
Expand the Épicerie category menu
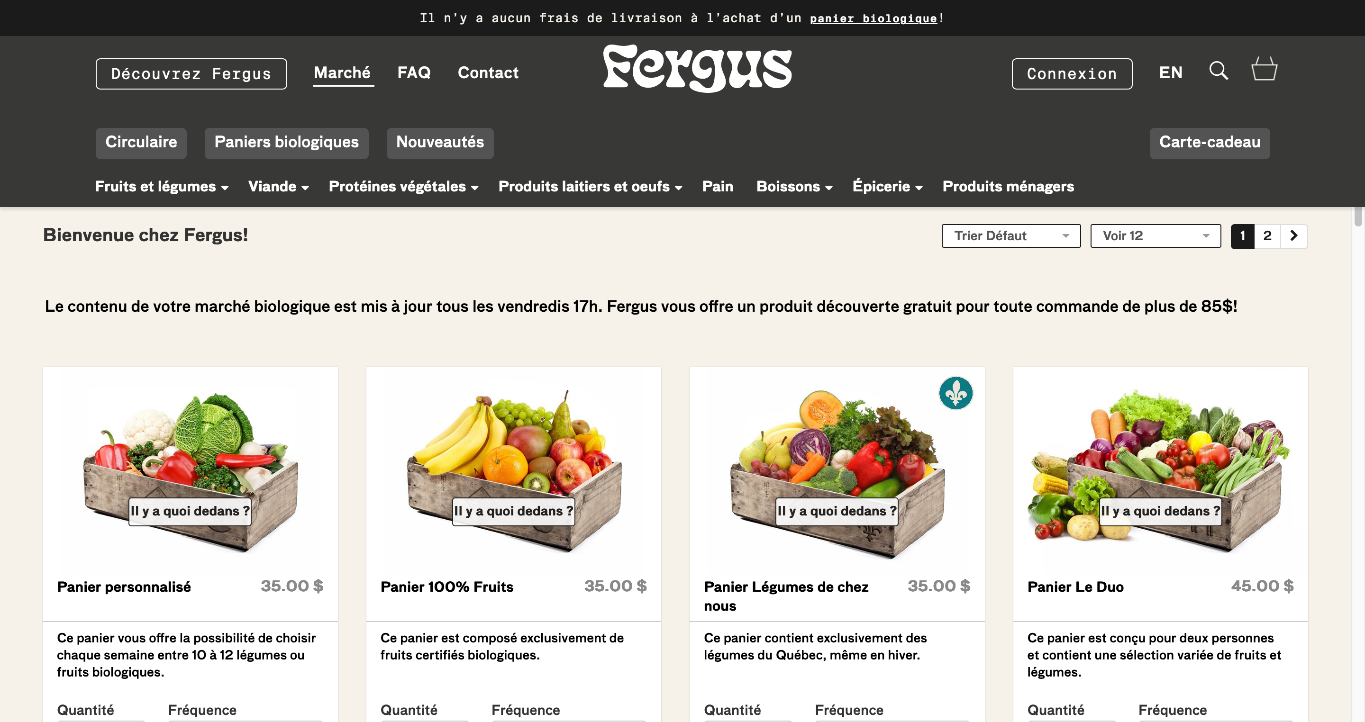pos(887,187)
